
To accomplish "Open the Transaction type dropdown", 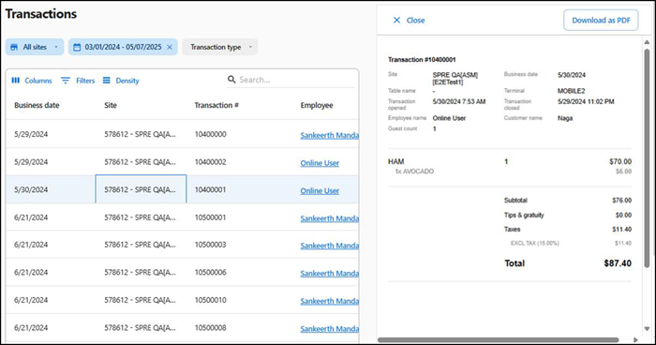I will (219, 47).
